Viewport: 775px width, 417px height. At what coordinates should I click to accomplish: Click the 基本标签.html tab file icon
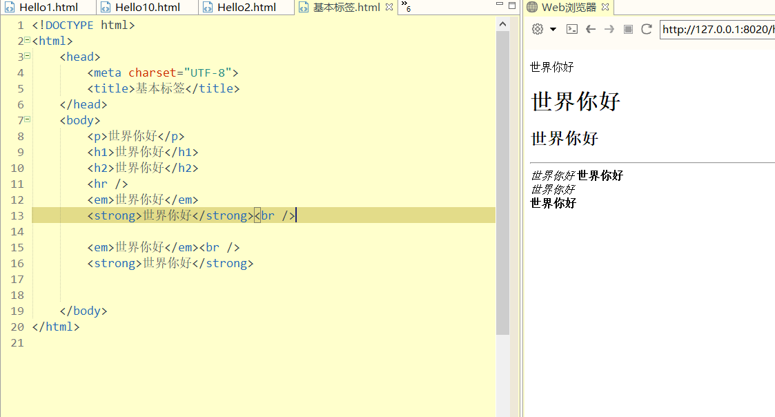304,8
